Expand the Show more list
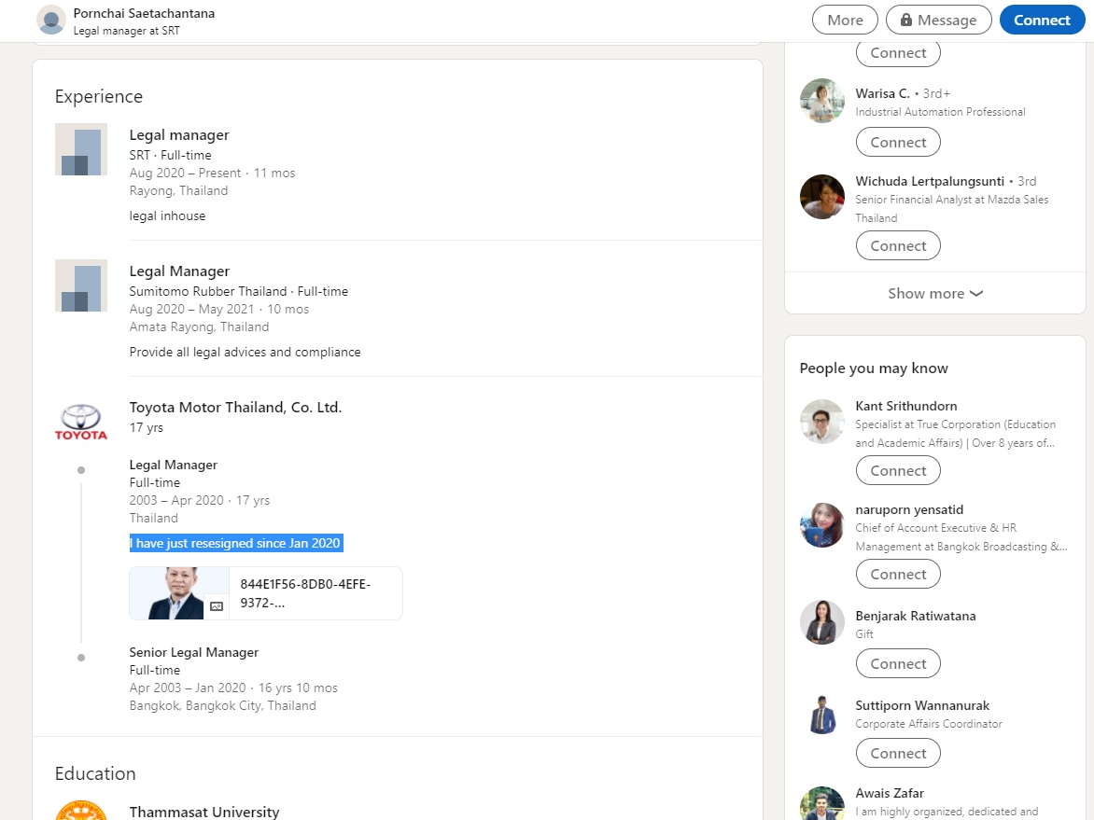The image size is (1094, 820). [934, 293]
